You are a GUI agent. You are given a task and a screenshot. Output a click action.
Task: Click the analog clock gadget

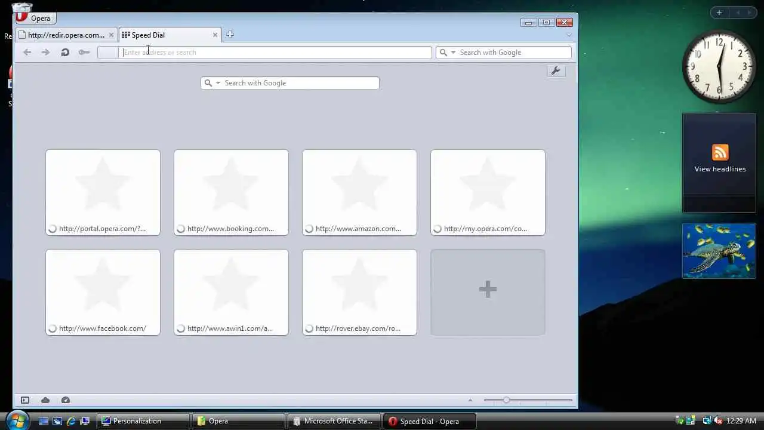click(x=719, y=66)
